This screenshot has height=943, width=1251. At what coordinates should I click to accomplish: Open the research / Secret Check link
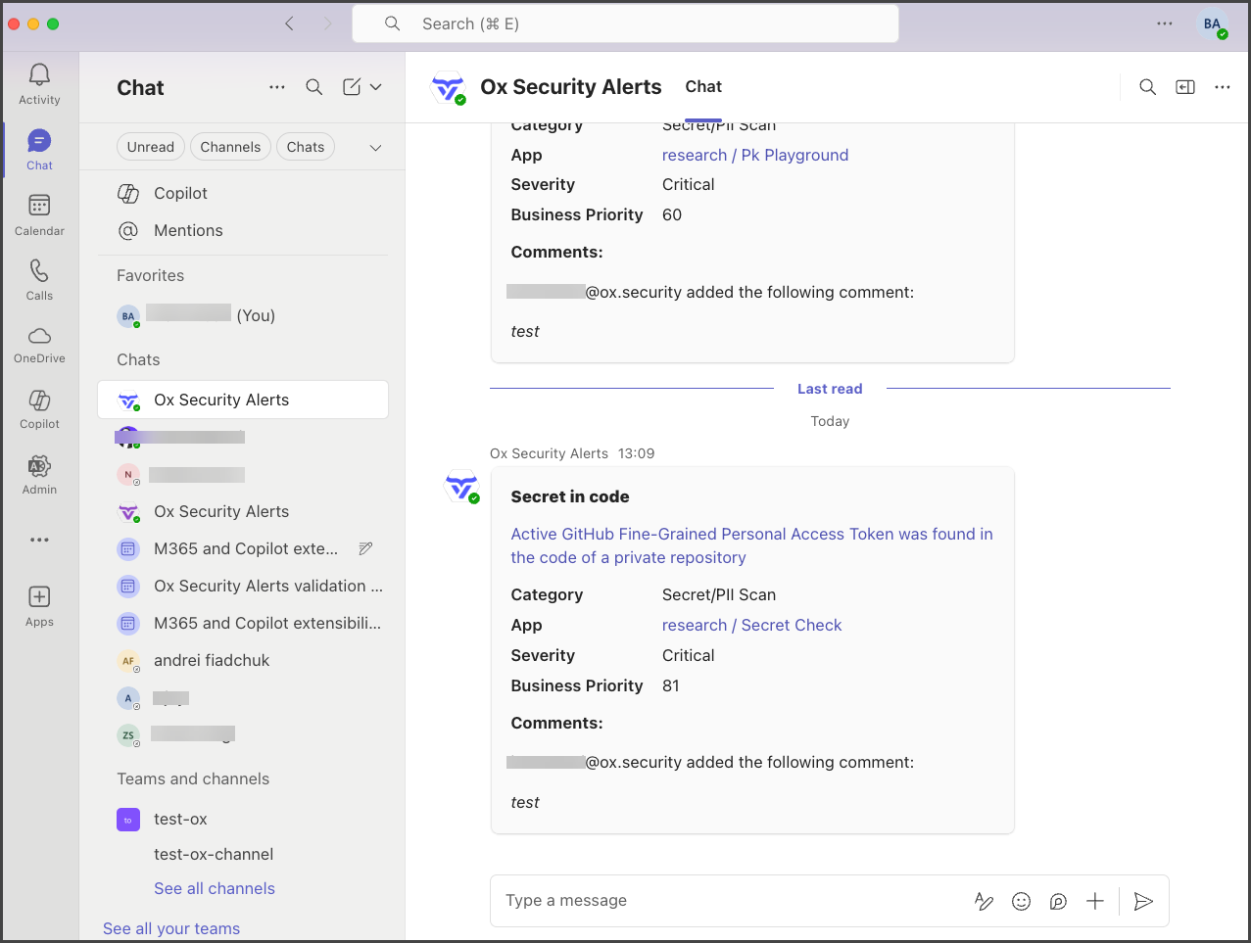(x=751, y=625)
